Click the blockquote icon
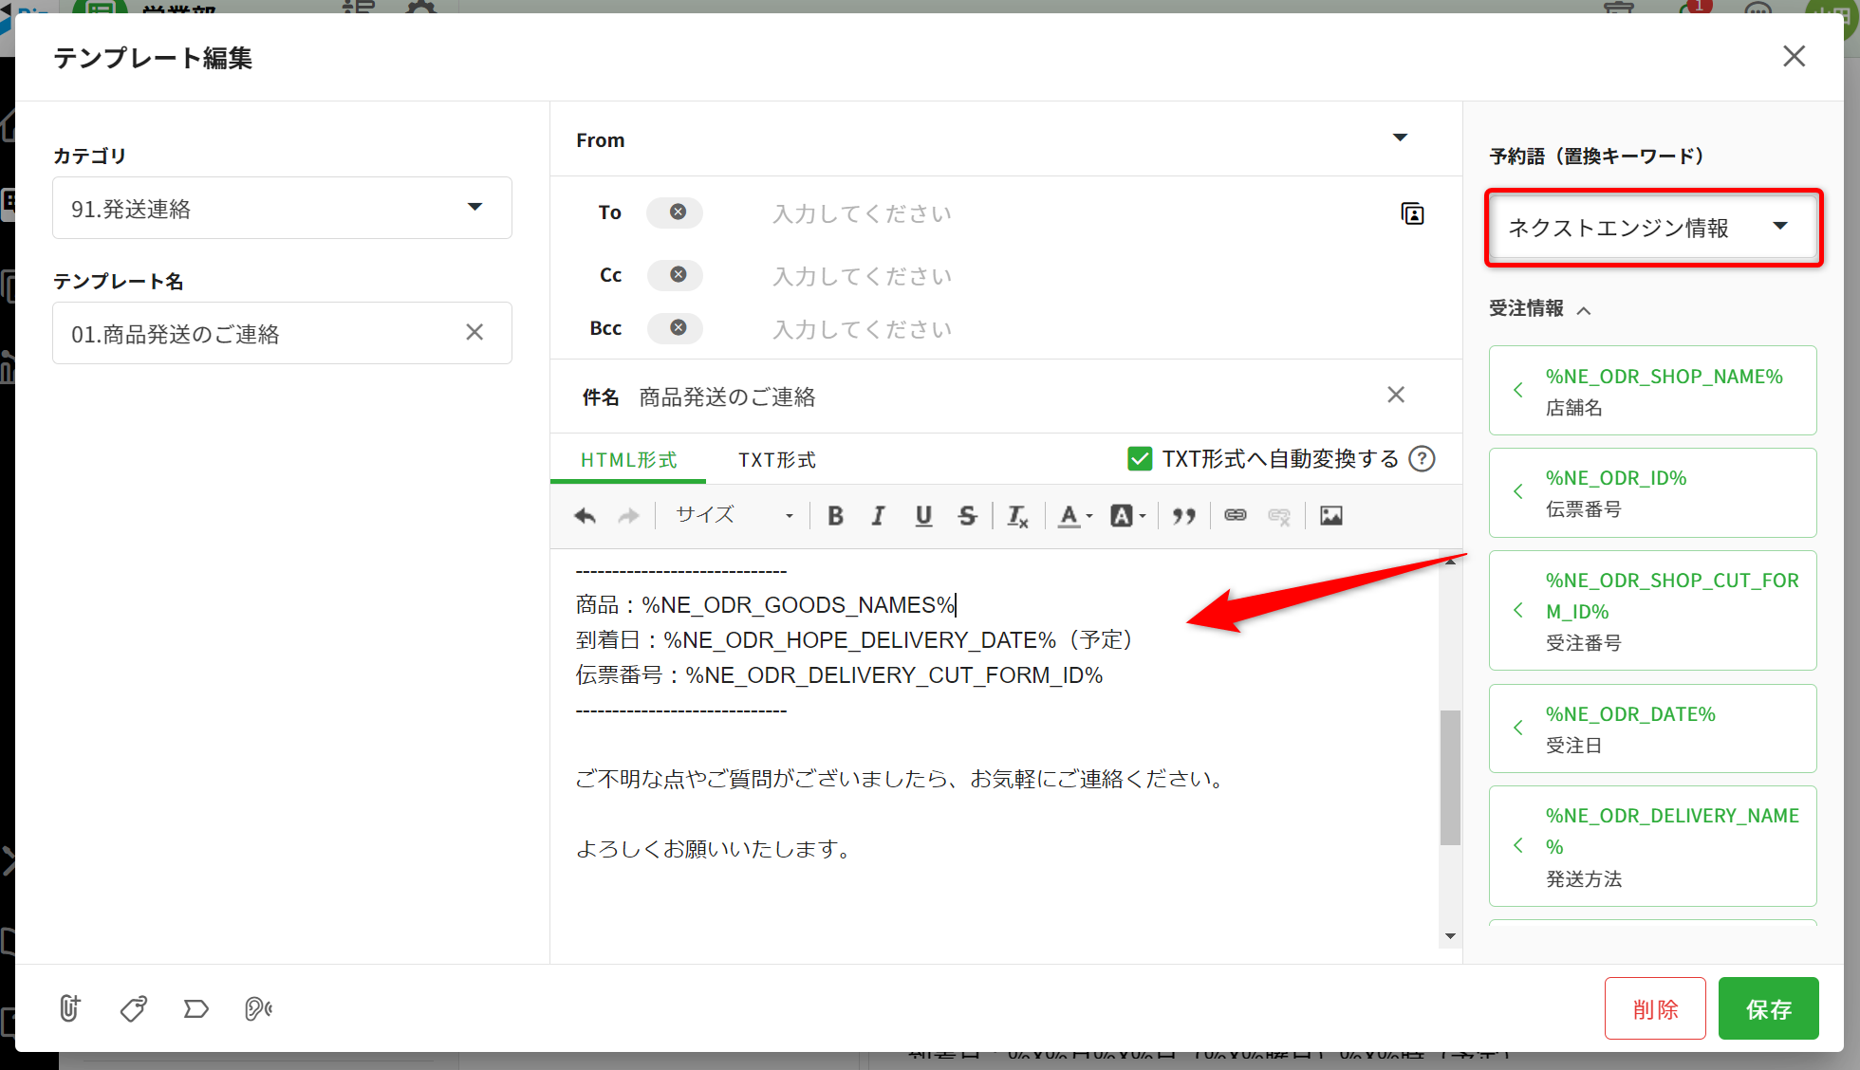The width and height of the screenshot is (1860, 1070). (1182, 515)
